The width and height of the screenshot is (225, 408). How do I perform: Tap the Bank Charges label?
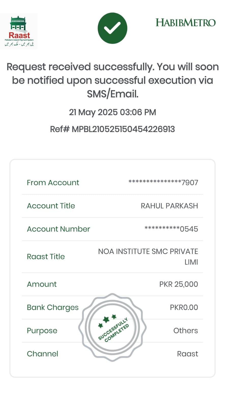tap(53, 308)
